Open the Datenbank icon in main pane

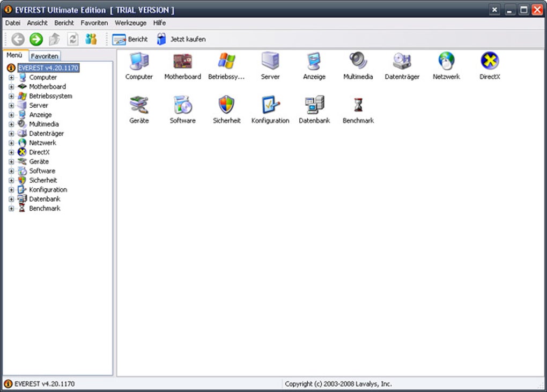pyautogui.click(x=314, y=105)
